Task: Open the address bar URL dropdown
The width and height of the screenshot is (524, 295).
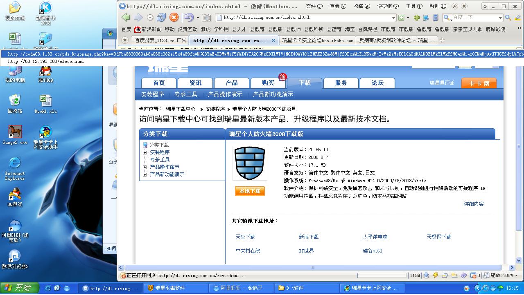Action: pyautogui.click(x=393, y=18)
